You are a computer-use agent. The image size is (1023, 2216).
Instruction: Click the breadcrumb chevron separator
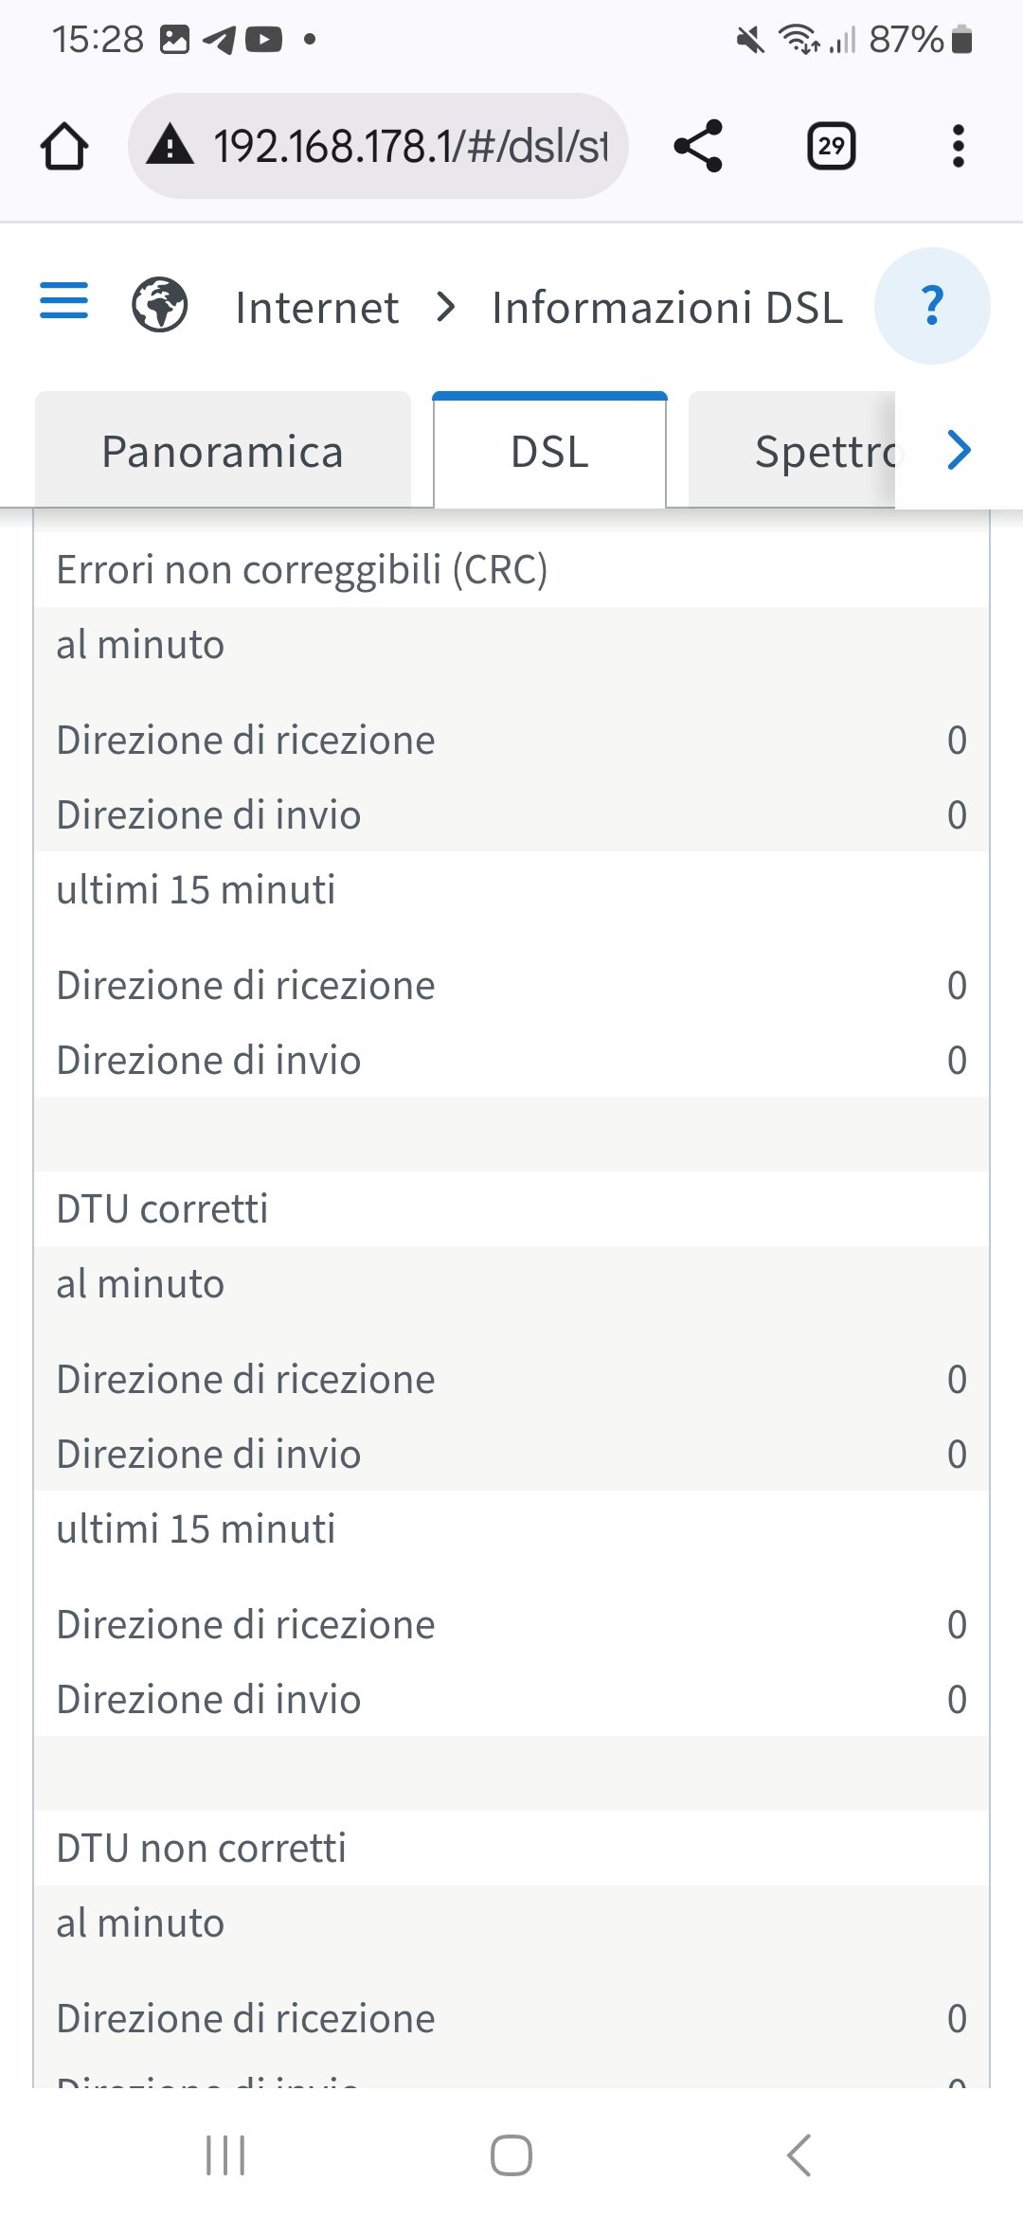[445, 307]
